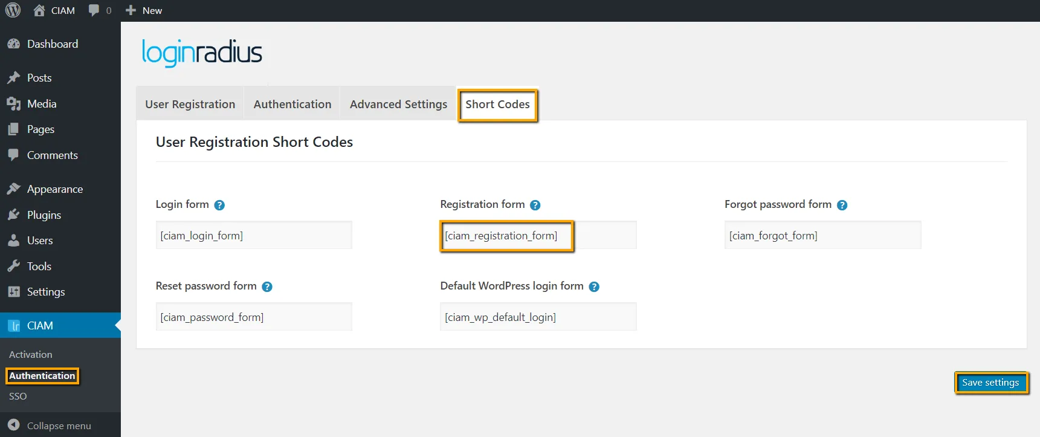Screen dimensions: 1040x437
Task: Open Media in the sidebar menu
Action: [42, 104]
